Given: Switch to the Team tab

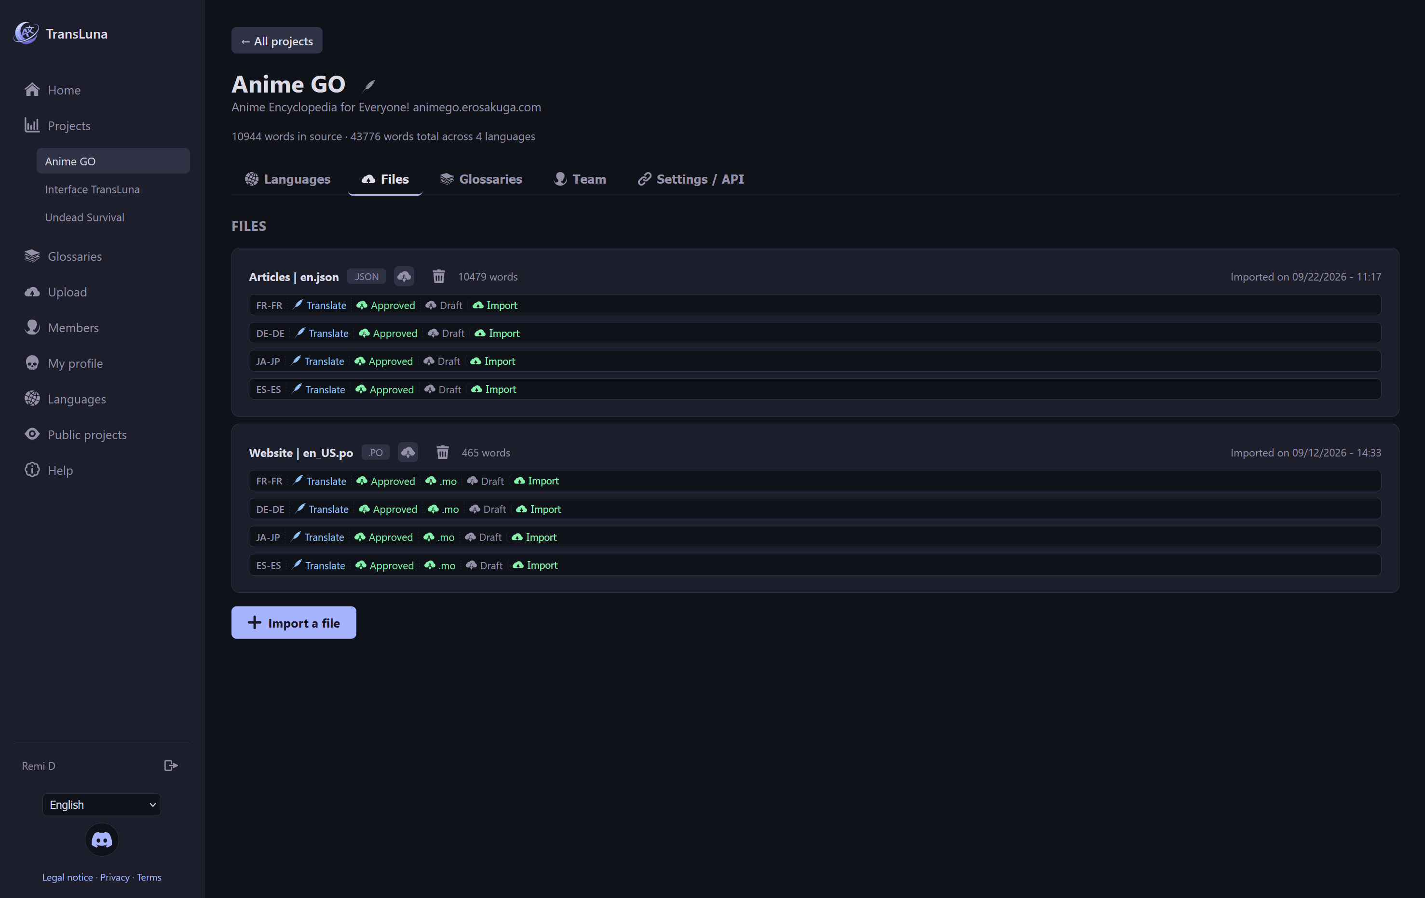Looking at the screenshot, I should 580,179.
